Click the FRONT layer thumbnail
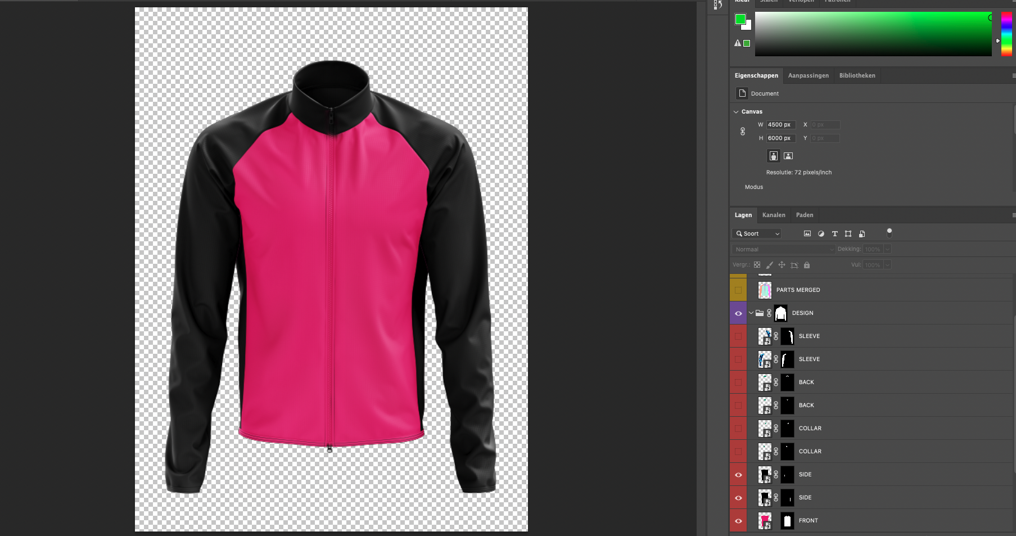Screen dimensions: 1016x536 (x=765, y=520)
